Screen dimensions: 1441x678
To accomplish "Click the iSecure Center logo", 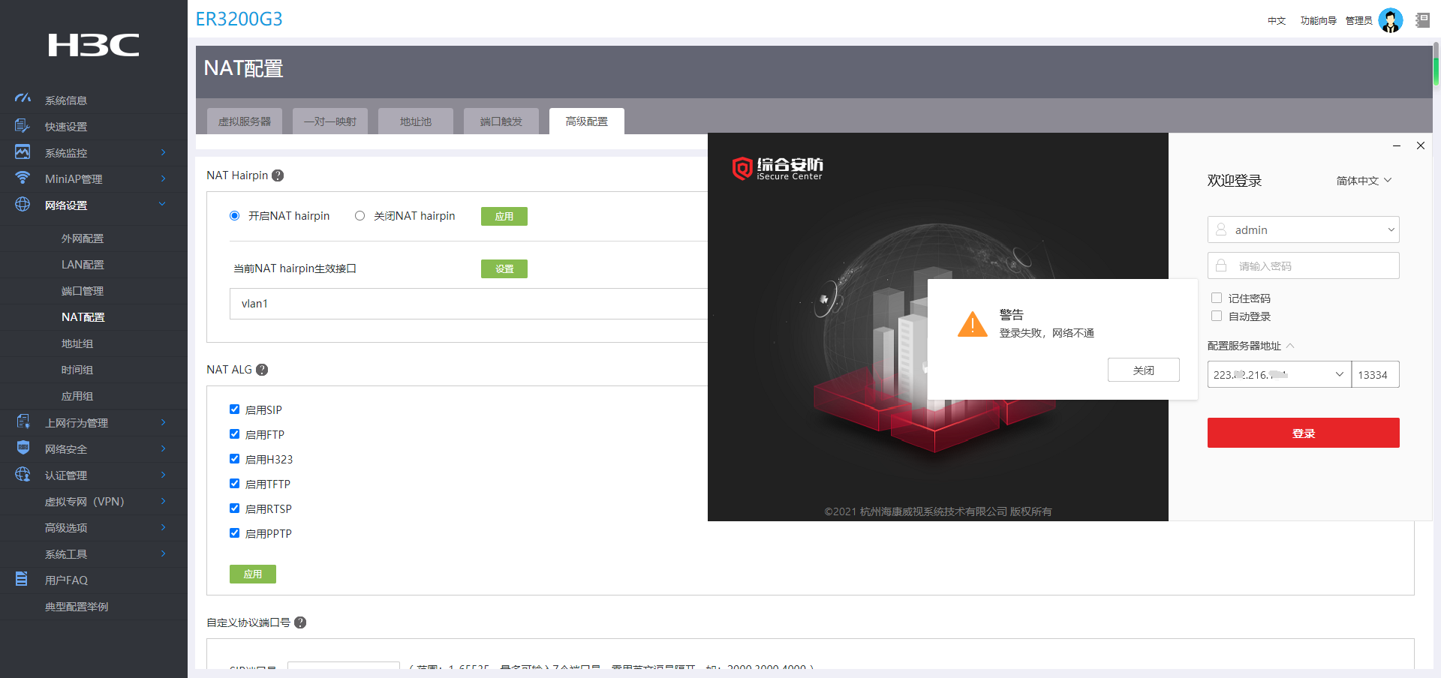I will point(778,169).
